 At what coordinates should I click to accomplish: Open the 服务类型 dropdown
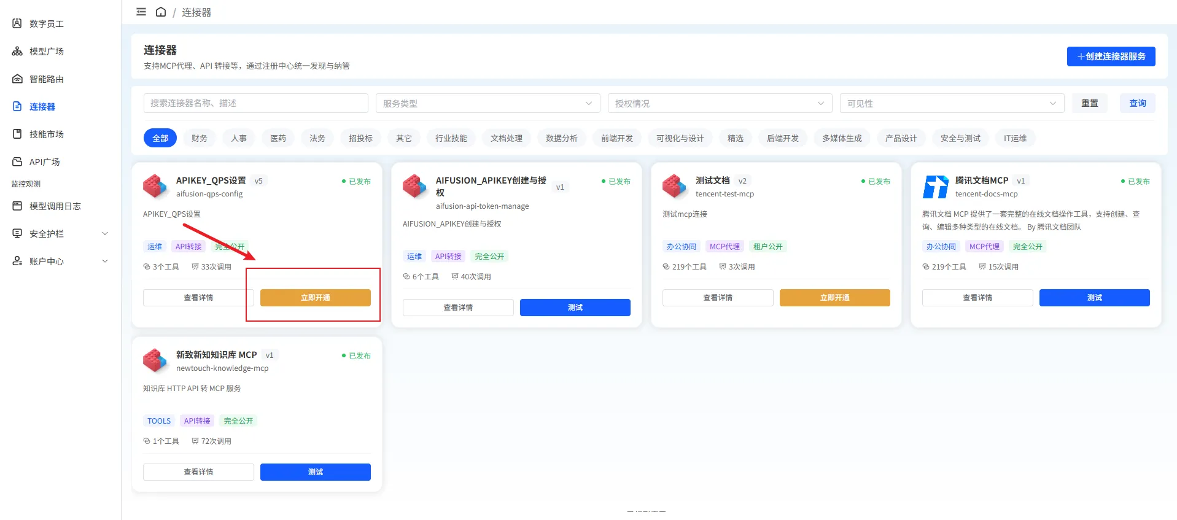coord(488,103)
